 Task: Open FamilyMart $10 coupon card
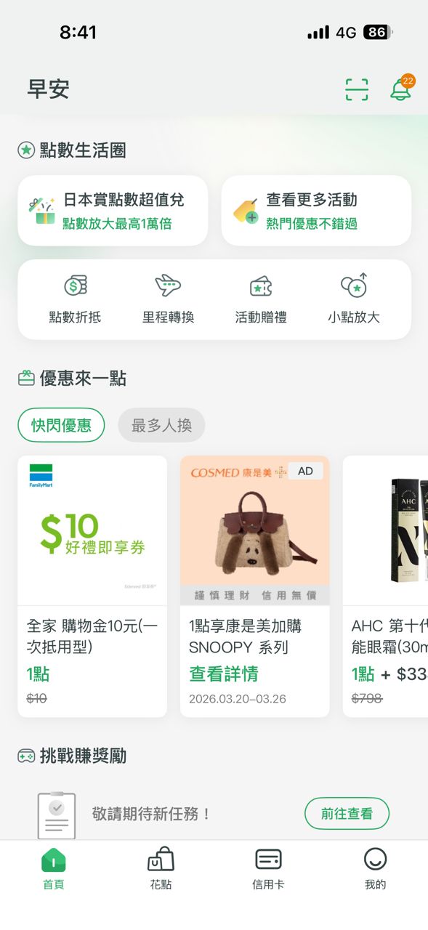pos(92,586)
